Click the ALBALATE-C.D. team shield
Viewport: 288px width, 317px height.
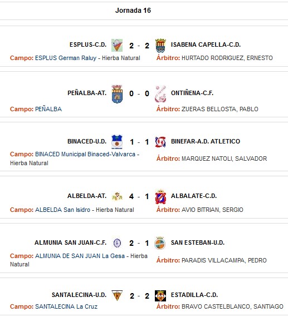point(160,197)
